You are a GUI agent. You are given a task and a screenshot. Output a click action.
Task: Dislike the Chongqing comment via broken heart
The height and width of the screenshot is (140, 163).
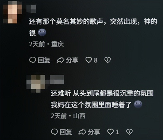coord(108,60)
